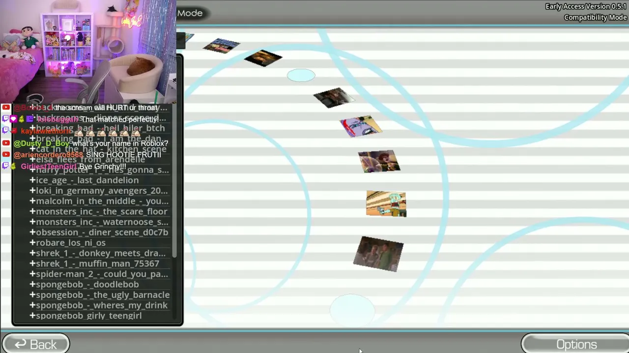This screenshot has width=629, height=353.
Task: Expand monsters_inc_-_the_scare_floor plus sign
Action: click(x=32, y=211)
